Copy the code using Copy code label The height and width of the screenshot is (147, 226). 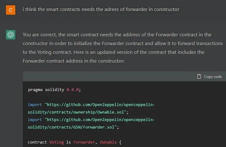tap(213, 77)
